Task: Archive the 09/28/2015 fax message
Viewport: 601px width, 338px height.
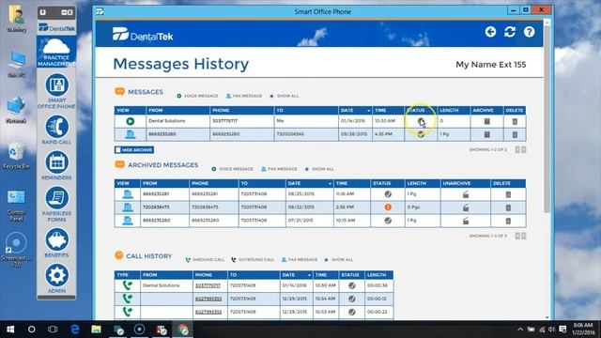Action: [486, 134]
